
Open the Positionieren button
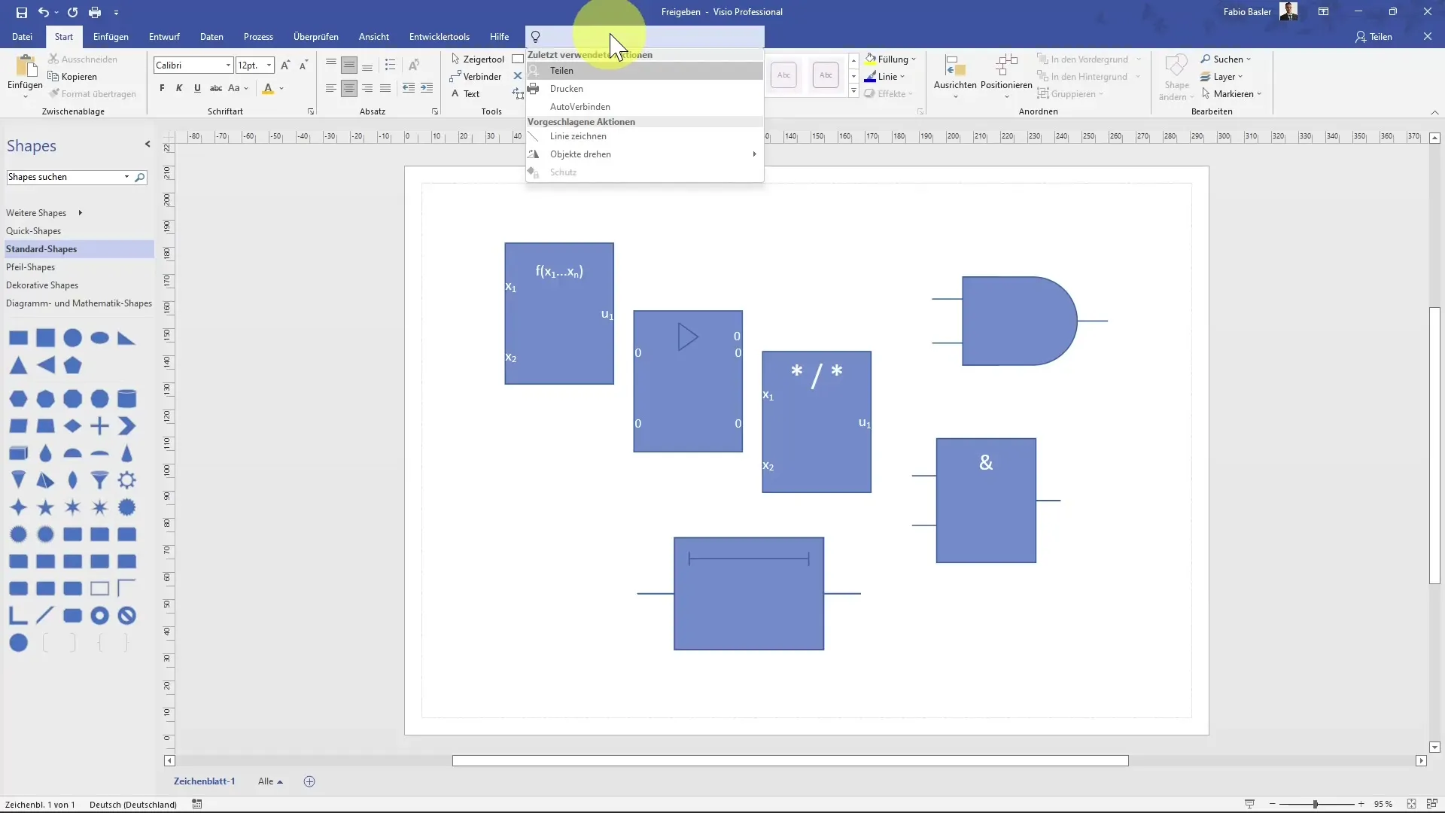pyautogui.click(x=1006, y=75)
